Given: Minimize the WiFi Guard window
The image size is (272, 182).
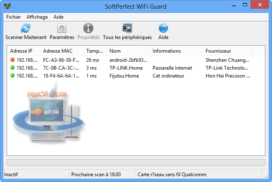Looking at the screenshot, I should tap(234, 5).
